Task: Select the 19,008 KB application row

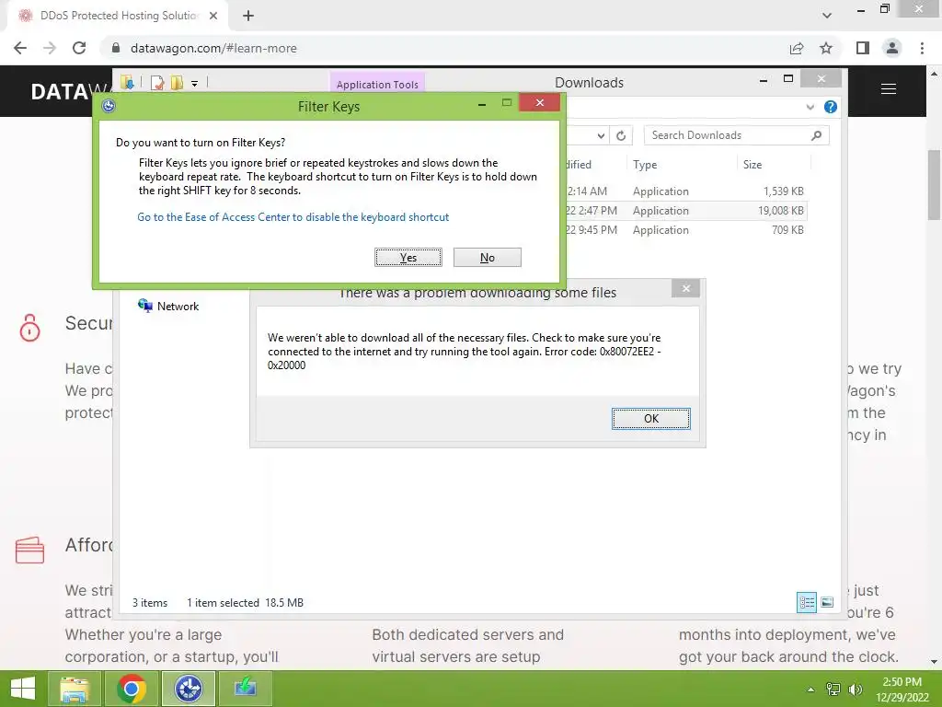Action: pos(684,211)
